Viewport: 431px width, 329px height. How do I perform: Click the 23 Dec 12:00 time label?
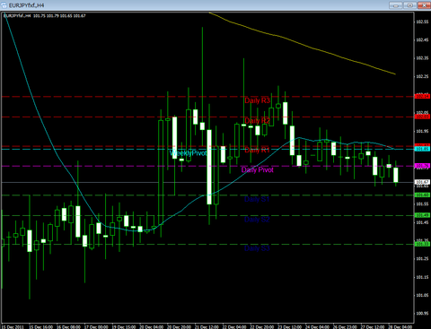[290, 326]
